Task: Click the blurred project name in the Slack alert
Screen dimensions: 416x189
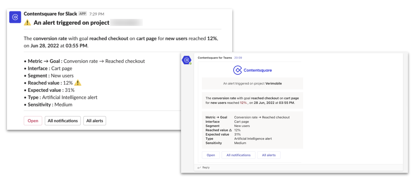Action: pyautogui.click(x=127, y=22)
